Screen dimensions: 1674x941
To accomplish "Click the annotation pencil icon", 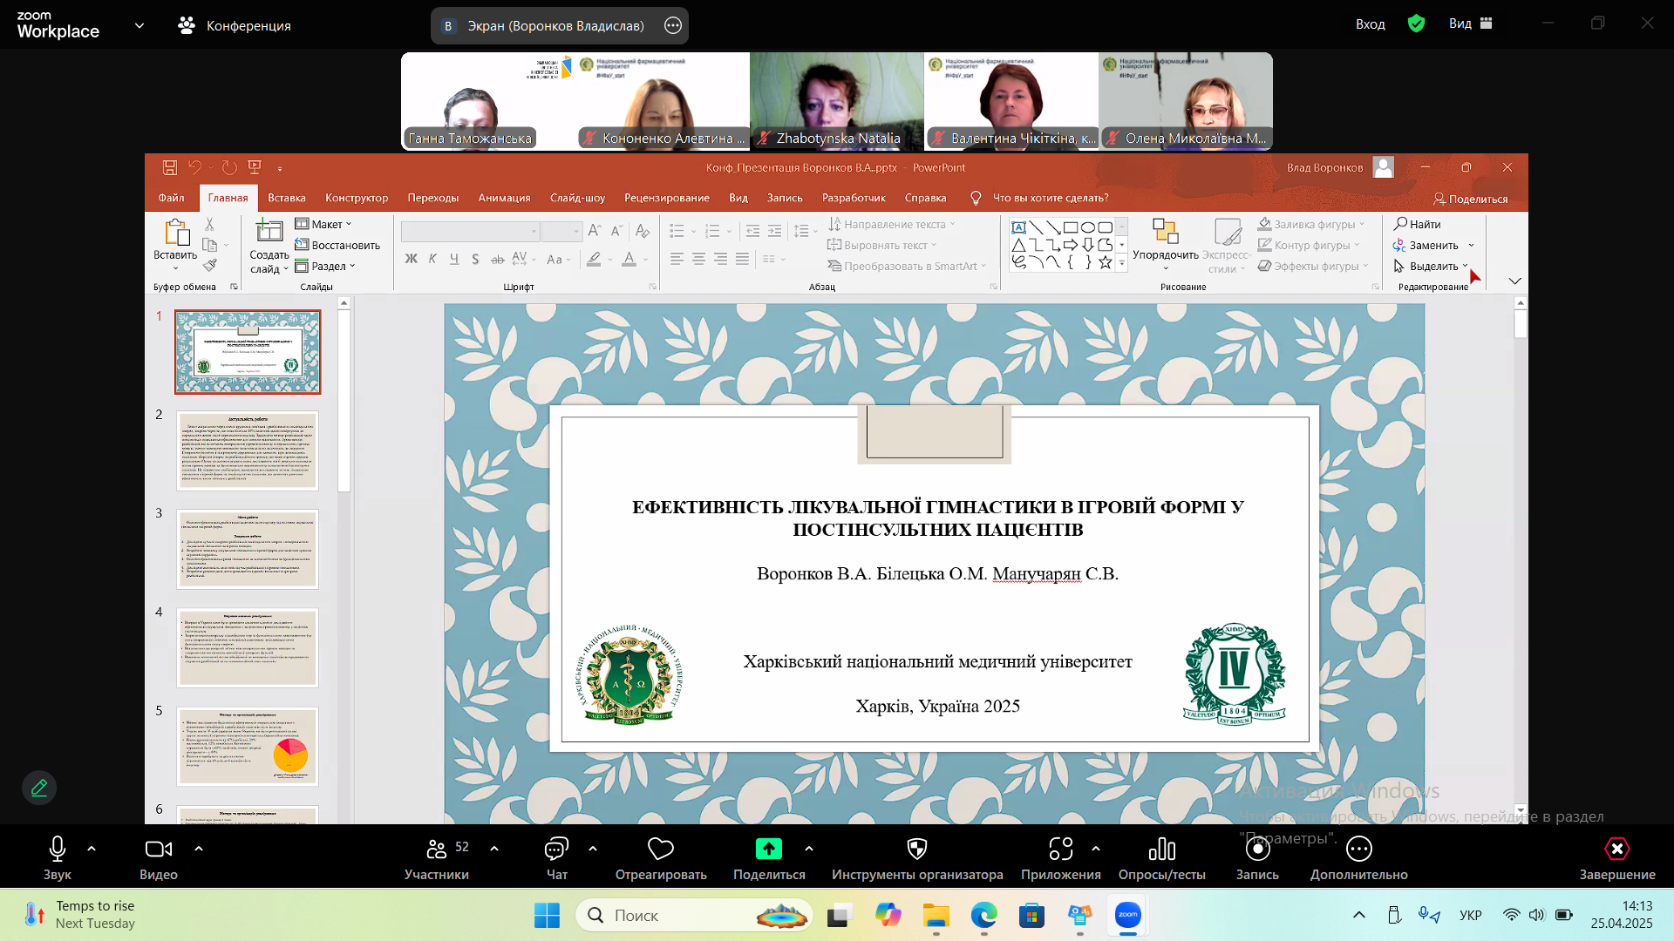I will click(39, 788).
